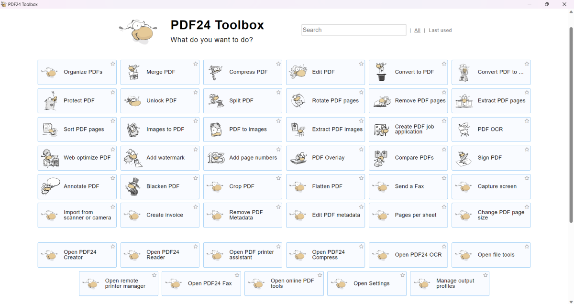The image size is (574, 304).
Task: Launch Send a Fax tool
Action: click(x=408, y=186)
